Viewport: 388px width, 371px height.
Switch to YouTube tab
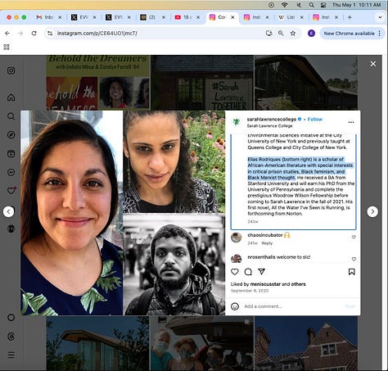tap(187, 17)
